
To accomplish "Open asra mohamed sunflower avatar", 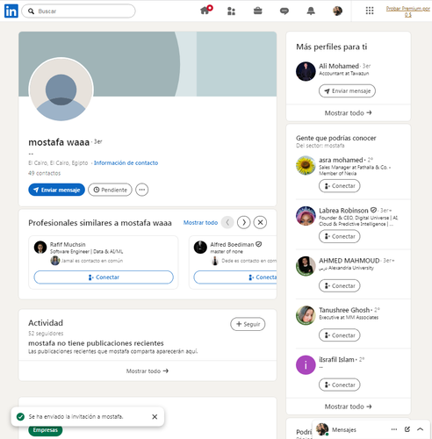I will point(306,166).
